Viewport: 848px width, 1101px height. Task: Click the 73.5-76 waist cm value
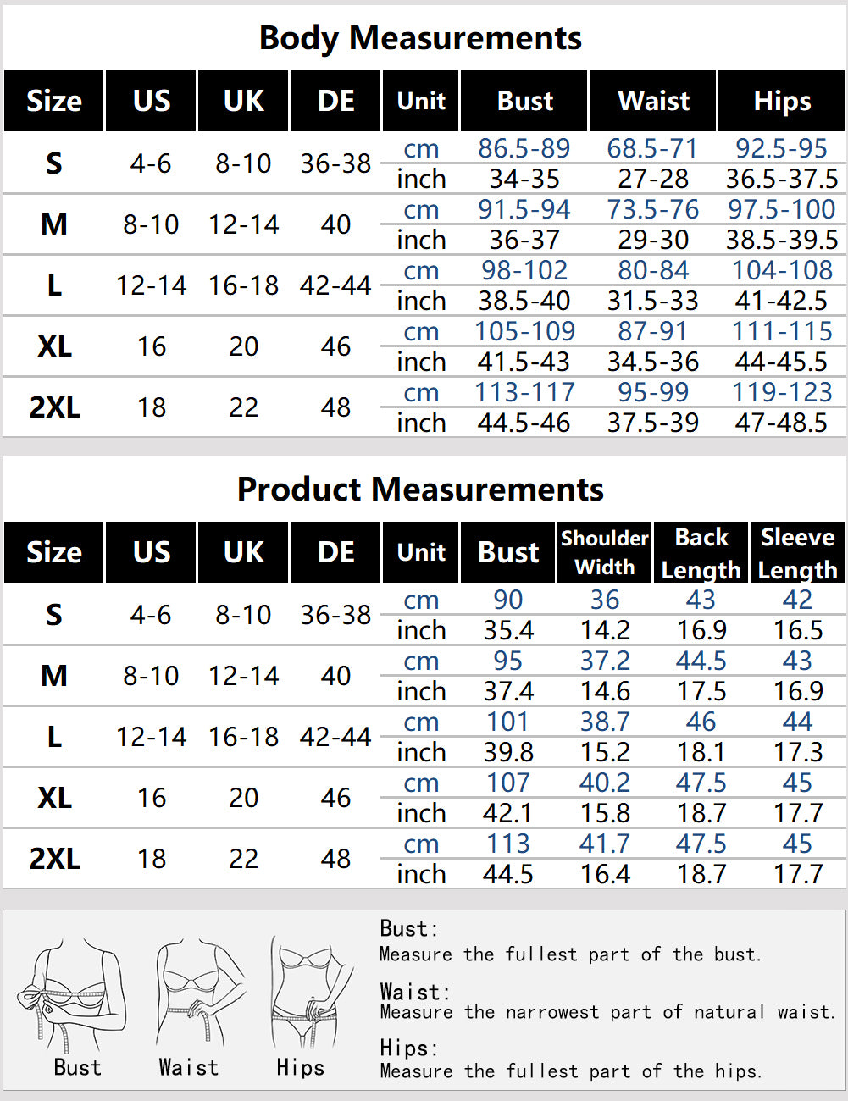(x=652, y=209)
